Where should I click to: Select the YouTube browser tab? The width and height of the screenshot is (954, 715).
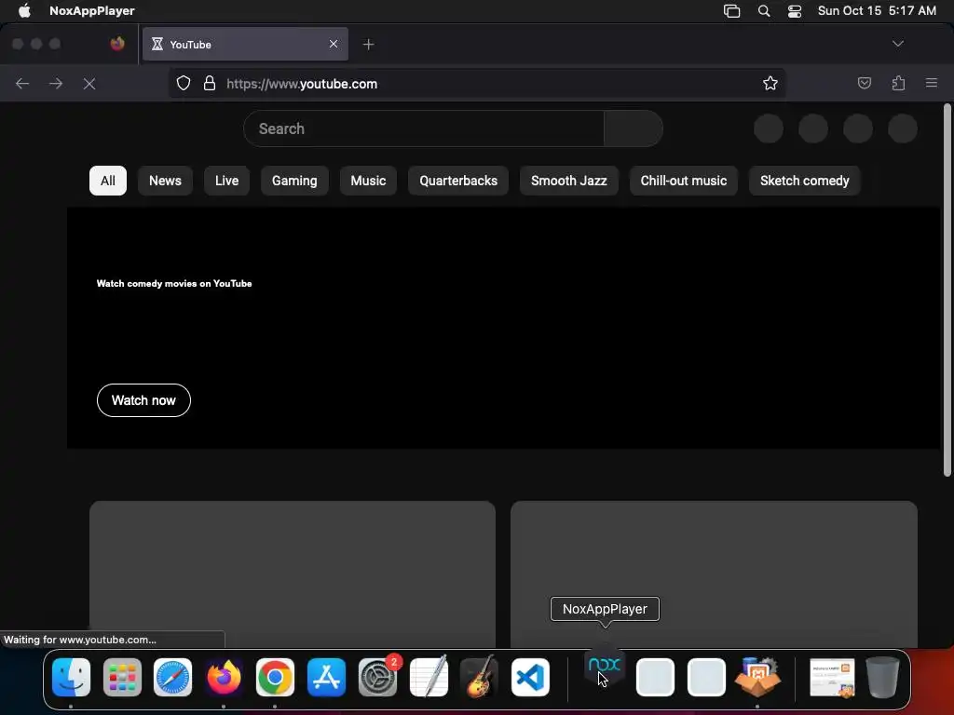tap(245, 44)
